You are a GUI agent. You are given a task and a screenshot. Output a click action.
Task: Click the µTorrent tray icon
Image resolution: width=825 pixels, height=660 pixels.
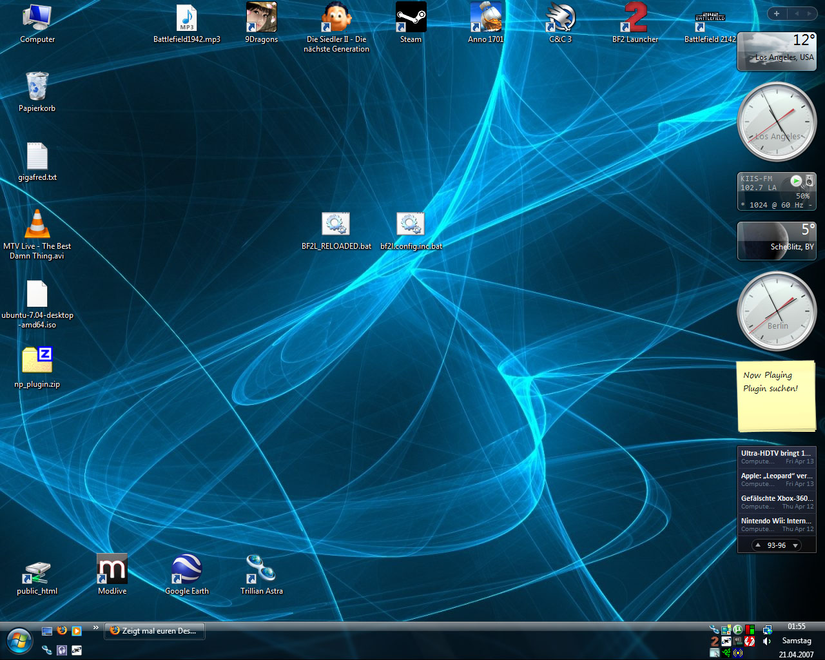tap(738, 630)
